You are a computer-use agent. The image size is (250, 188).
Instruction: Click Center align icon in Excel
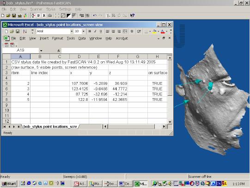click(x=113, y=31)
